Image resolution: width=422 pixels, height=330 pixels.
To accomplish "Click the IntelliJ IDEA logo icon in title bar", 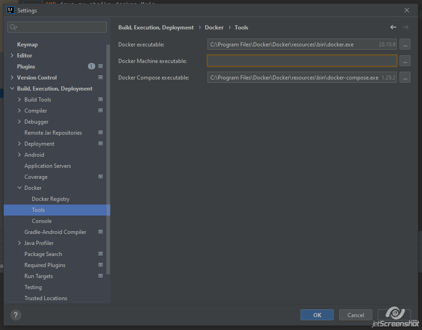I will pos(10,10).
